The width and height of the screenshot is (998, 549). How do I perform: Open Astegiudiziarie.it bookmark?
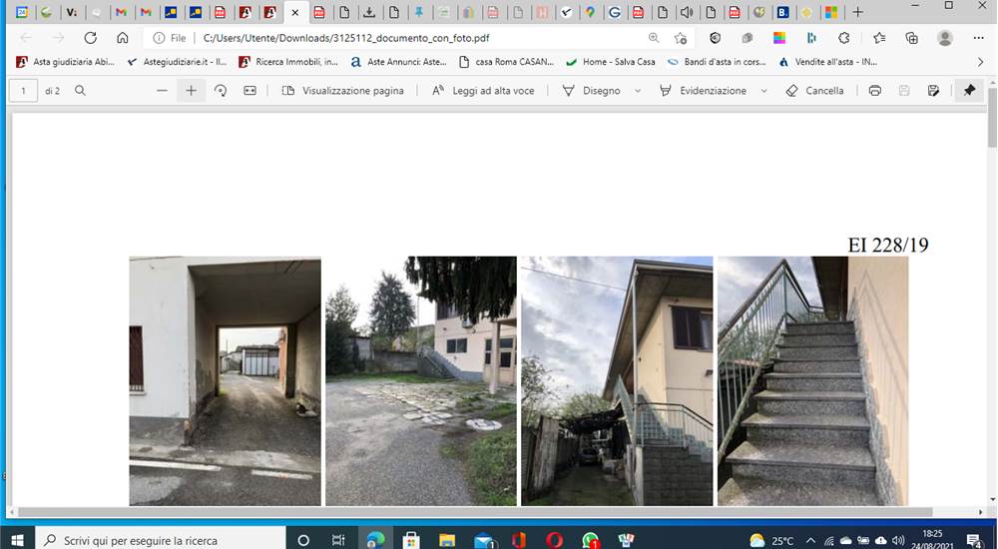point(177,62)
